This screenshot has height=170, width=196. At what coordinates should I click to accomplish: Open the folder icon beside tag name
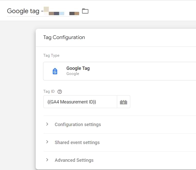(x=85, y=11)
